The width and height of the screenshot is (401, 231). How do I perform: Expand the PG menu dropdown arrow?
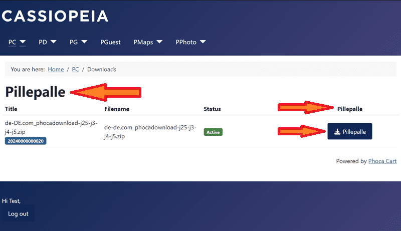[x=84, y=42]
